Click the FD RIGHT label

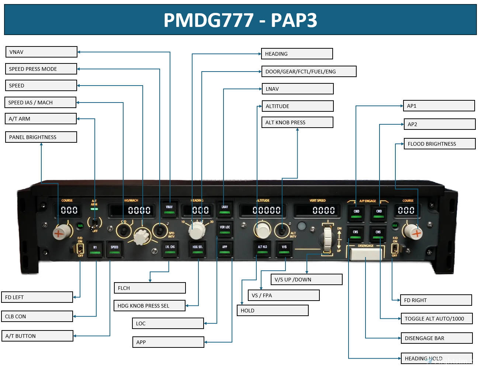[436, 300]
